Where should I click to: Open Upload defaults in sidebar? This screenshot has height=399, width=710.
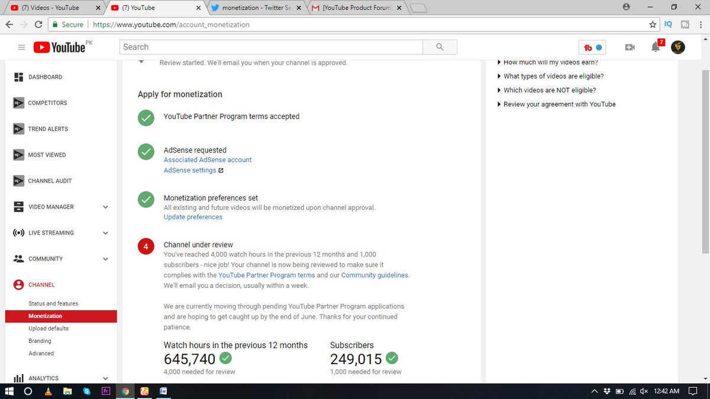pos(49,329)
